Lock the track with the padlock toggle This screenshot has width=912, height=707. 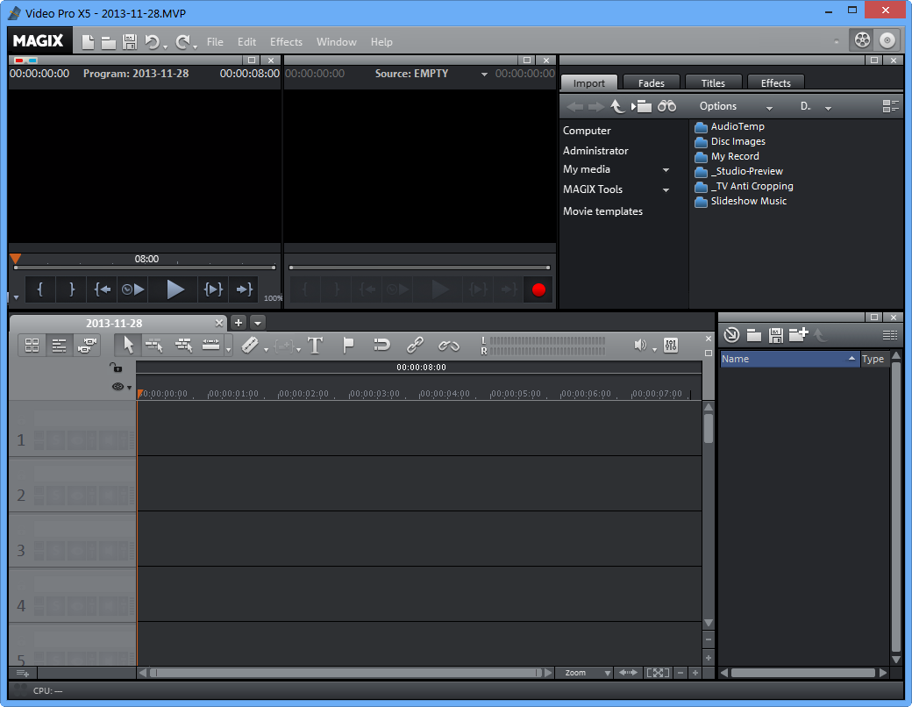tap(117, 368)
